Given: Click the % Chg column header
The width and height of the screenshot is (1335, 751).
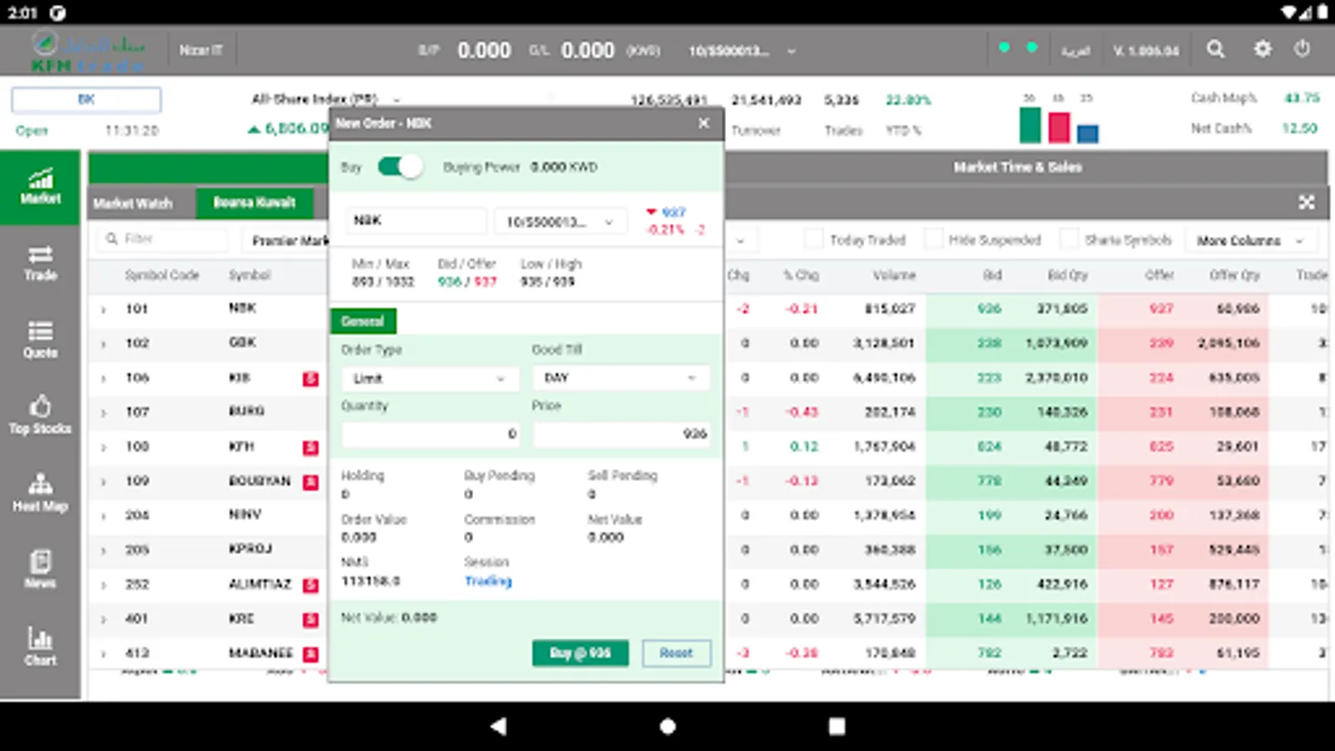Looking at the screenshot, I should [x=801, y=275].
